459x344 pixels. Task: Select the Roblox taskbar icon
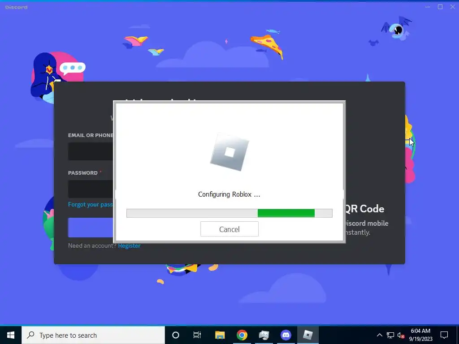tap(307, 335)
